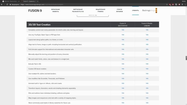Screen dimensions: 187x105
Task: Click the row 'Use any TrueType, Open Type'
Action: (93, 35)
